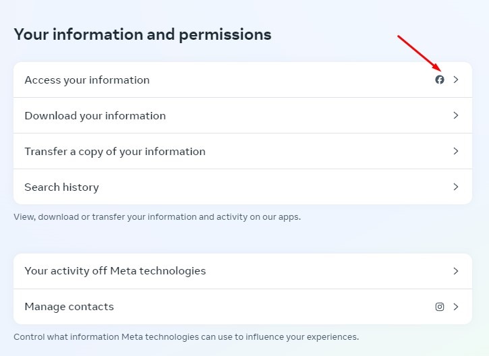This screenshot has width=489, height=356.
Task: Click the text 'Control what information Meta technologies'
Action: coord(107,337)
